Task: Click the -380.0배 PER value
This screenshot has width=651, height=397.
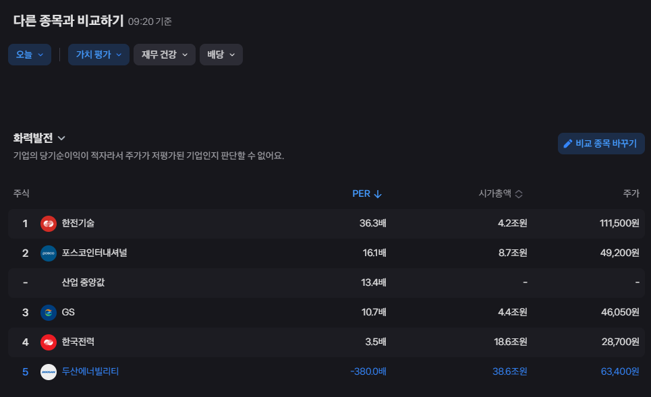Action: tap(368, 371)
